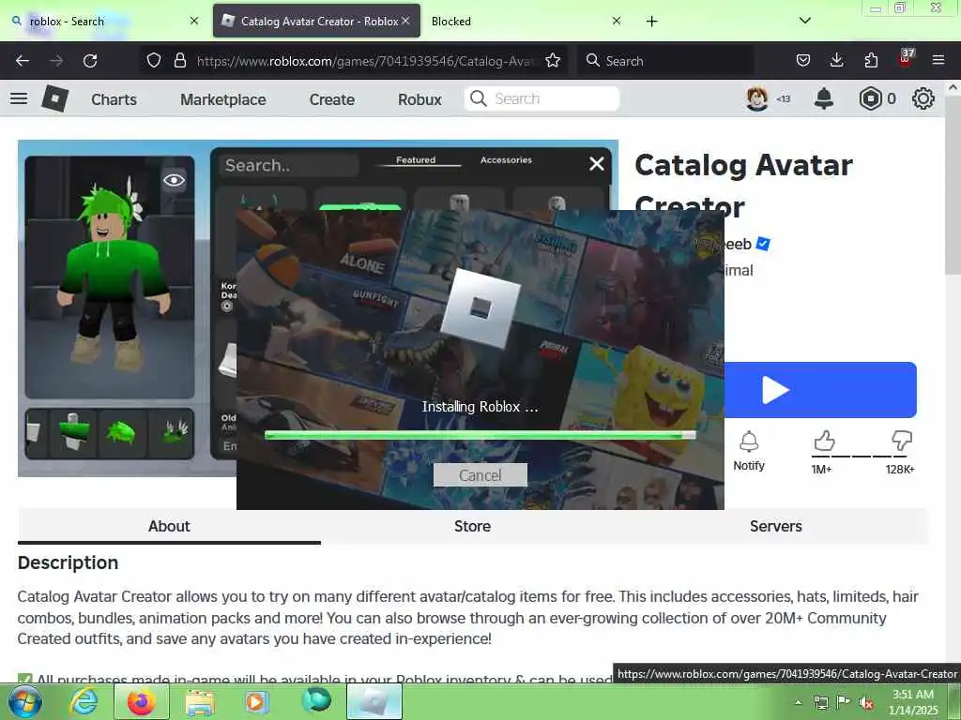Show hidden tray icons arrow

(x=798, y=703)
